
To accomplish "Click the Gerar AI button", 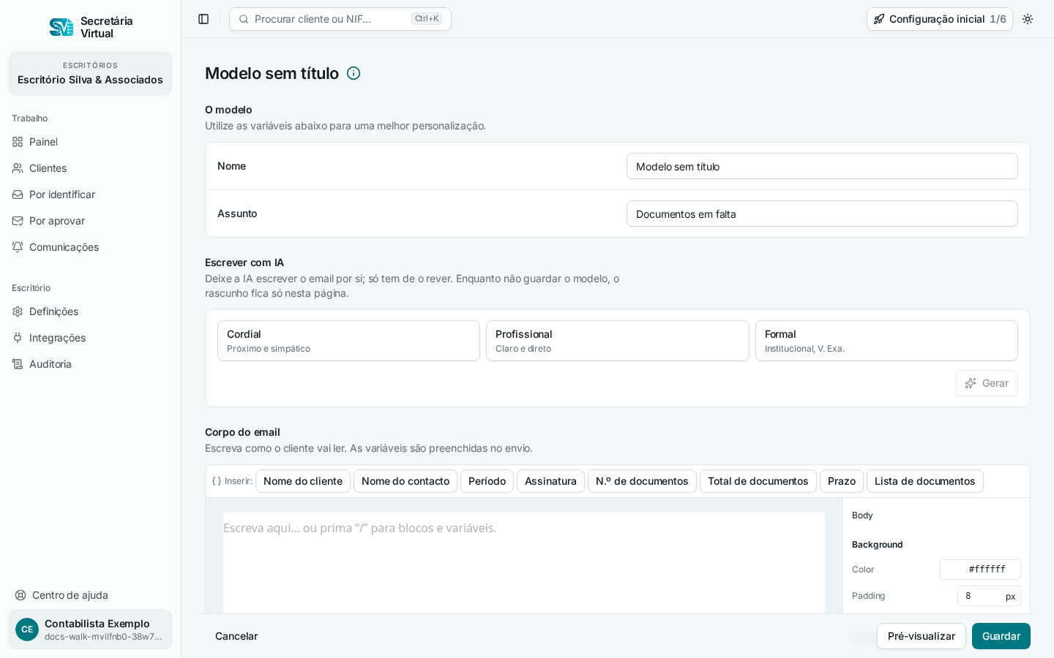I will 986,383.
